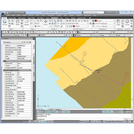Click red ByLayer swatch in properties toolbar
The image size is (134, 134).
point(75,35)
